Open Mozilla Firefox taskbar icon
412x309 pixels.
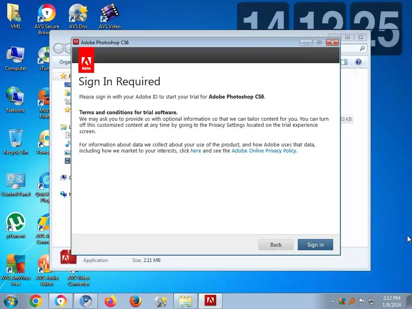pyautogui.click(x=135, y=301)
